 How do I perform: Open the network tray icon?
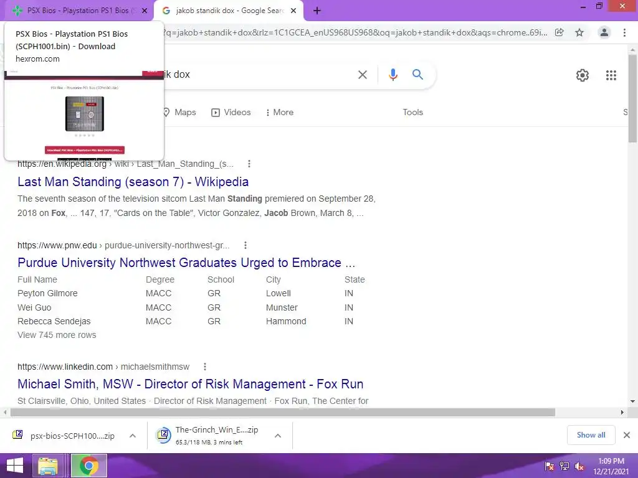564,466
